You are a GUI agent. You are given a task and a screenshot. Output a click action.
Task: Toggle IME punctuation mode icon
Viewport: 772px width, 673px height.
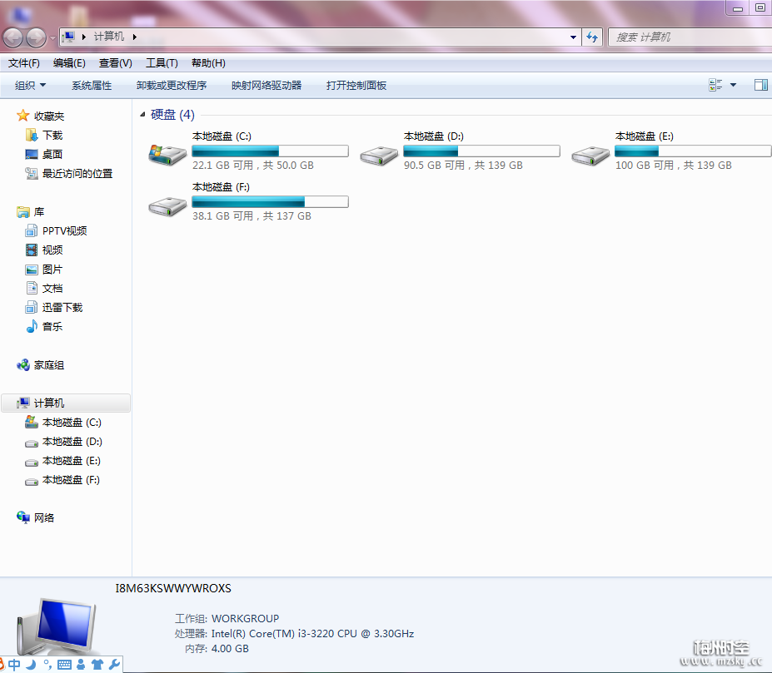[47, 664]
